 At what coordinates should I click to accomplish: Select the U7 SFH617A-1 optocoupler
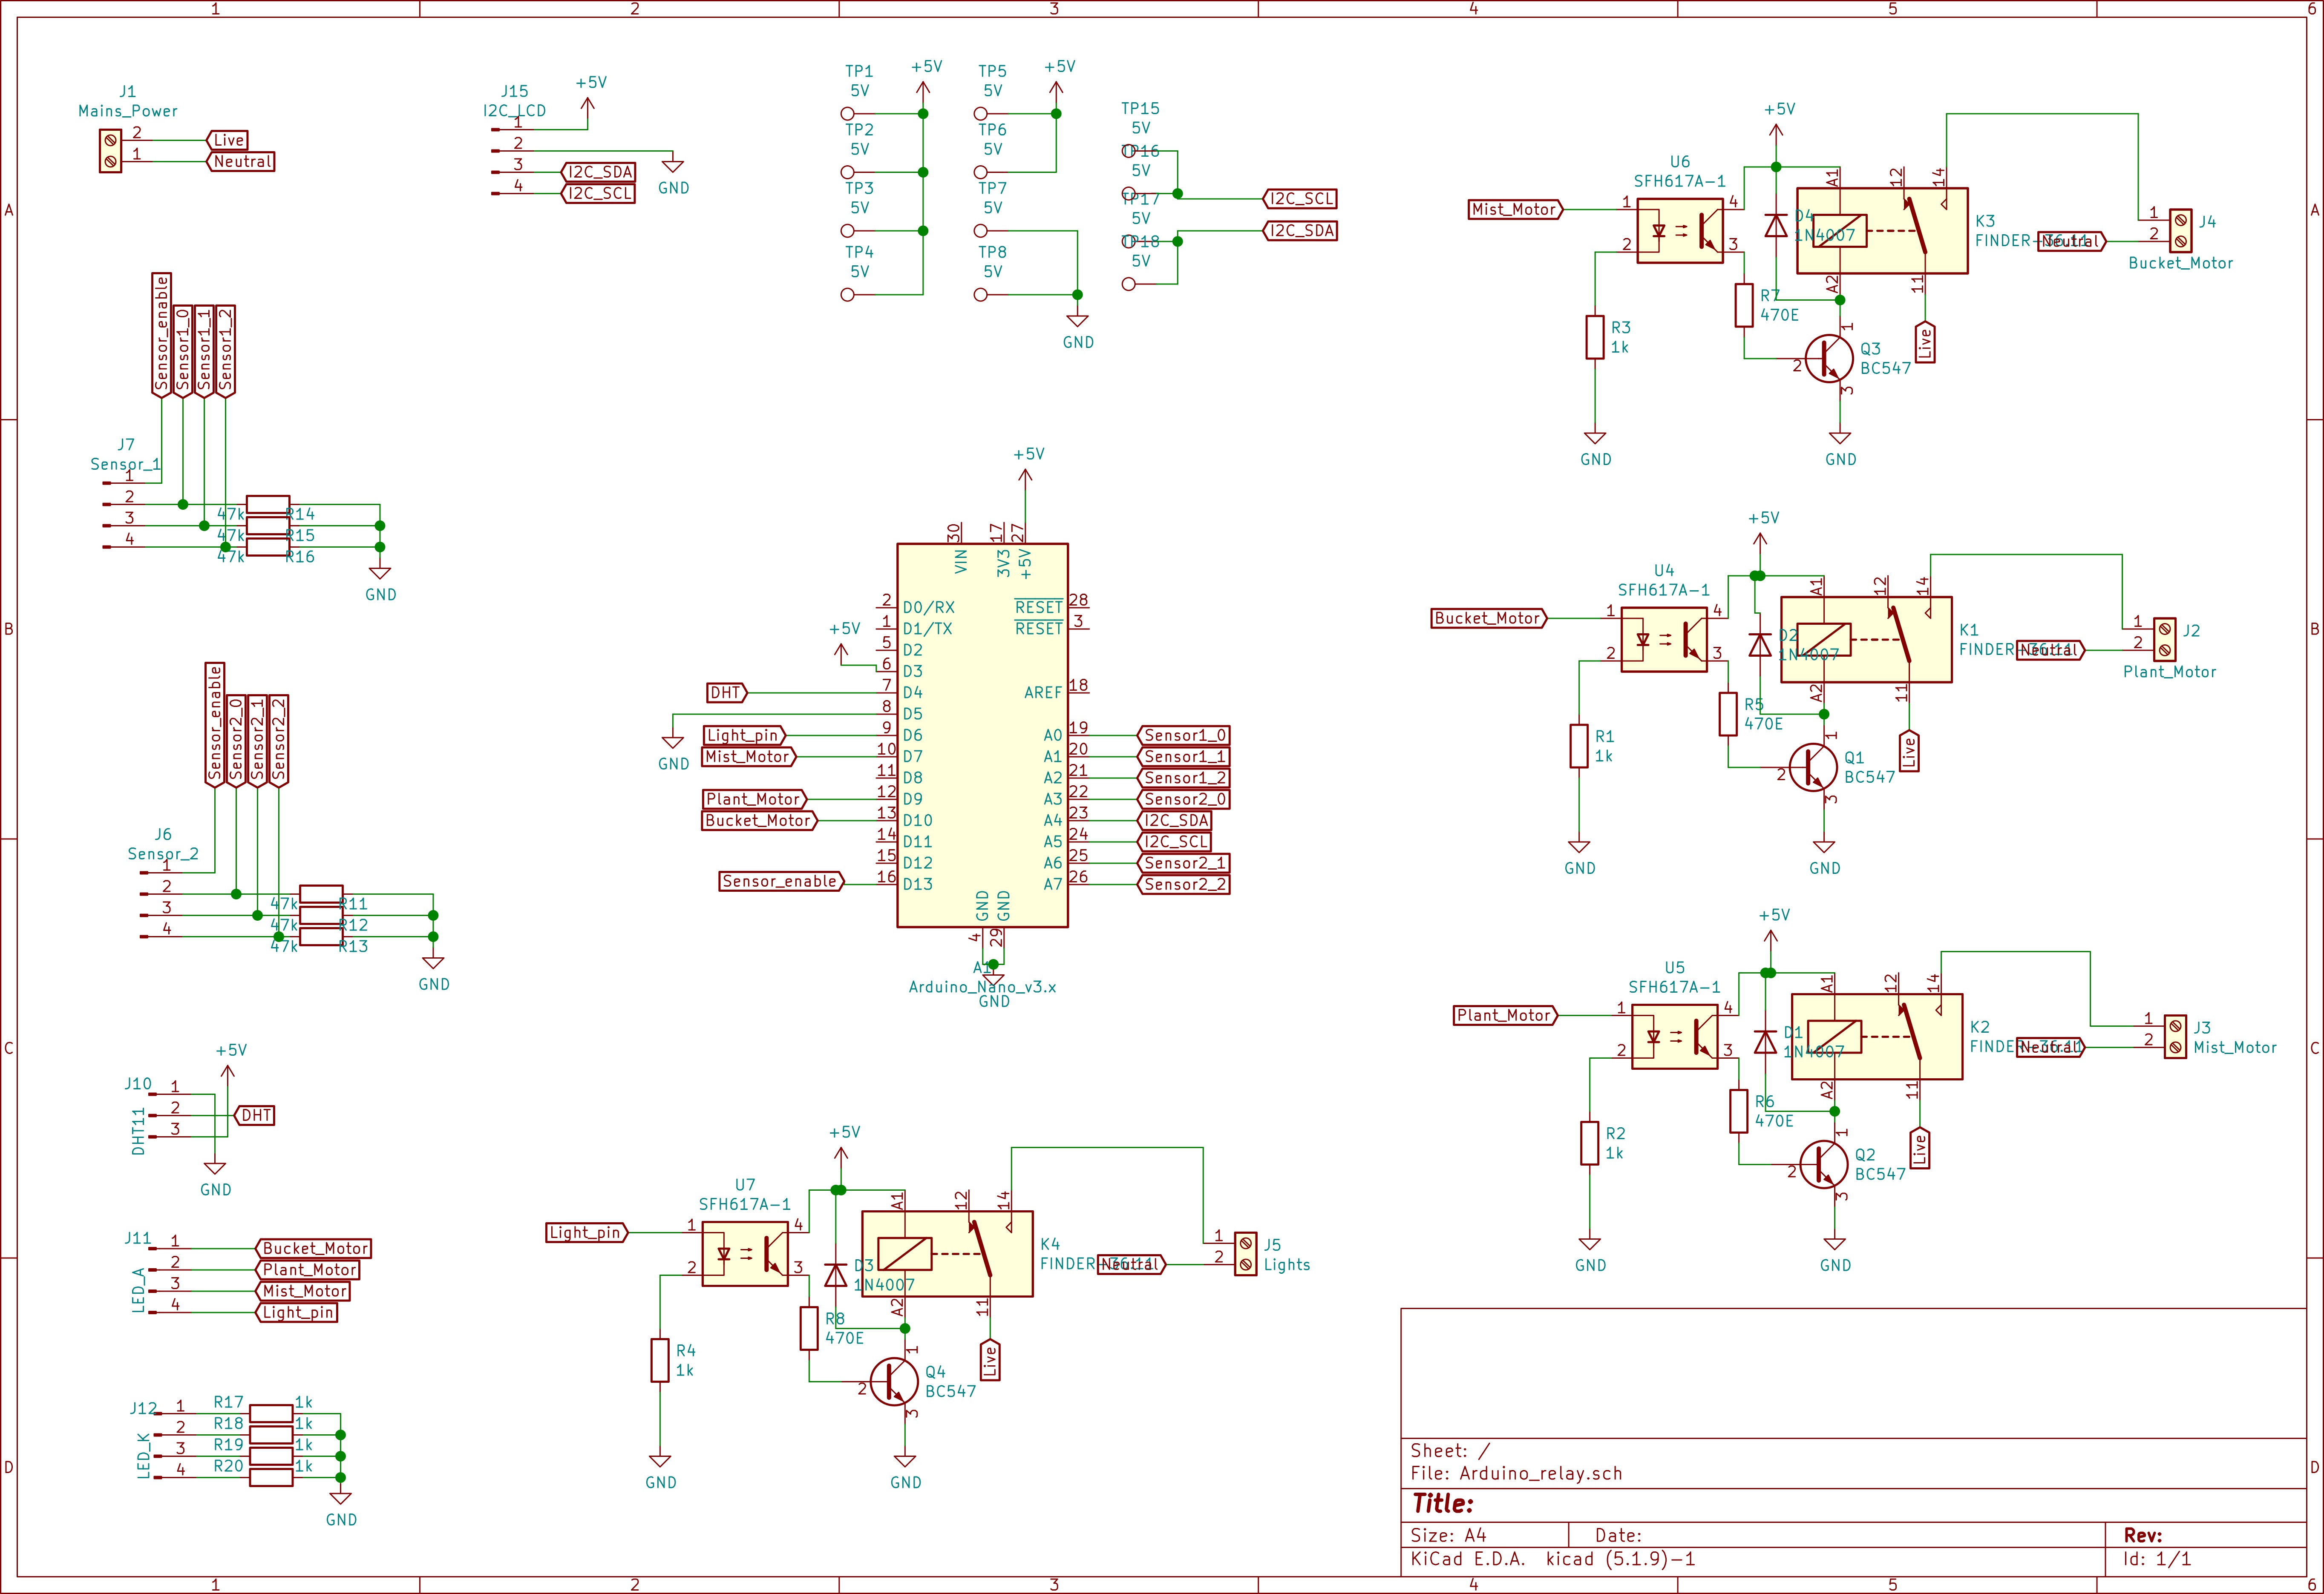tap(745, 1254)
